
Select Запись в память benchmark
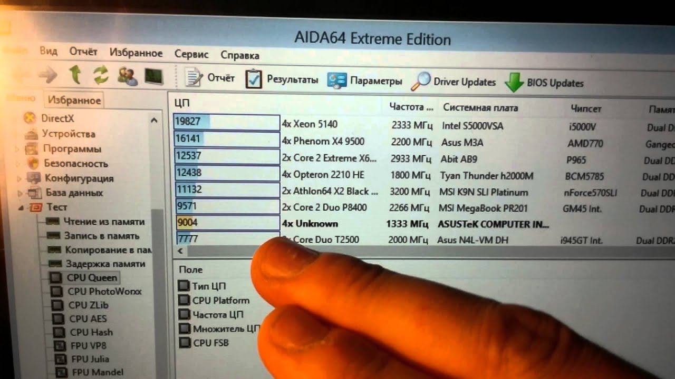[102, 236]
